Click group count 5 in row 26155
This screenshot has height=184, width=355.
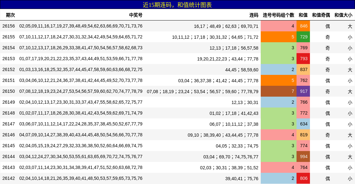279,37
